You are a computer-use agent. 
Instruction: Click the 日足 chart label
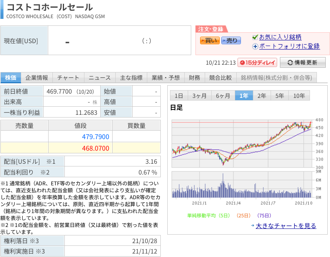pos(176,108)
